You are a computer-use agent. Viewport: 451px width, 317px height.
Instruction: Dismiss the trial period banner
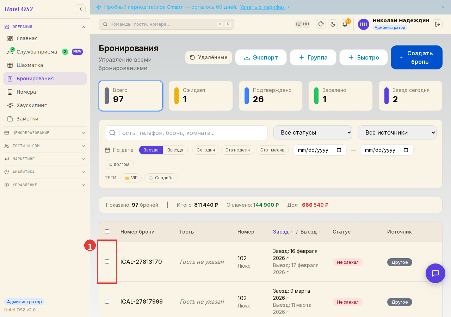[443, 7]
